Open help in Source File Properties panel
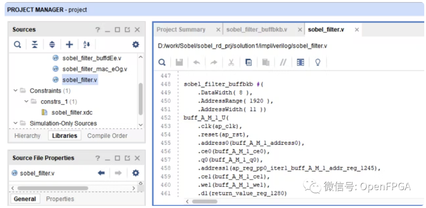This screenshot has width=426, height=208. [x=98, y=158]
